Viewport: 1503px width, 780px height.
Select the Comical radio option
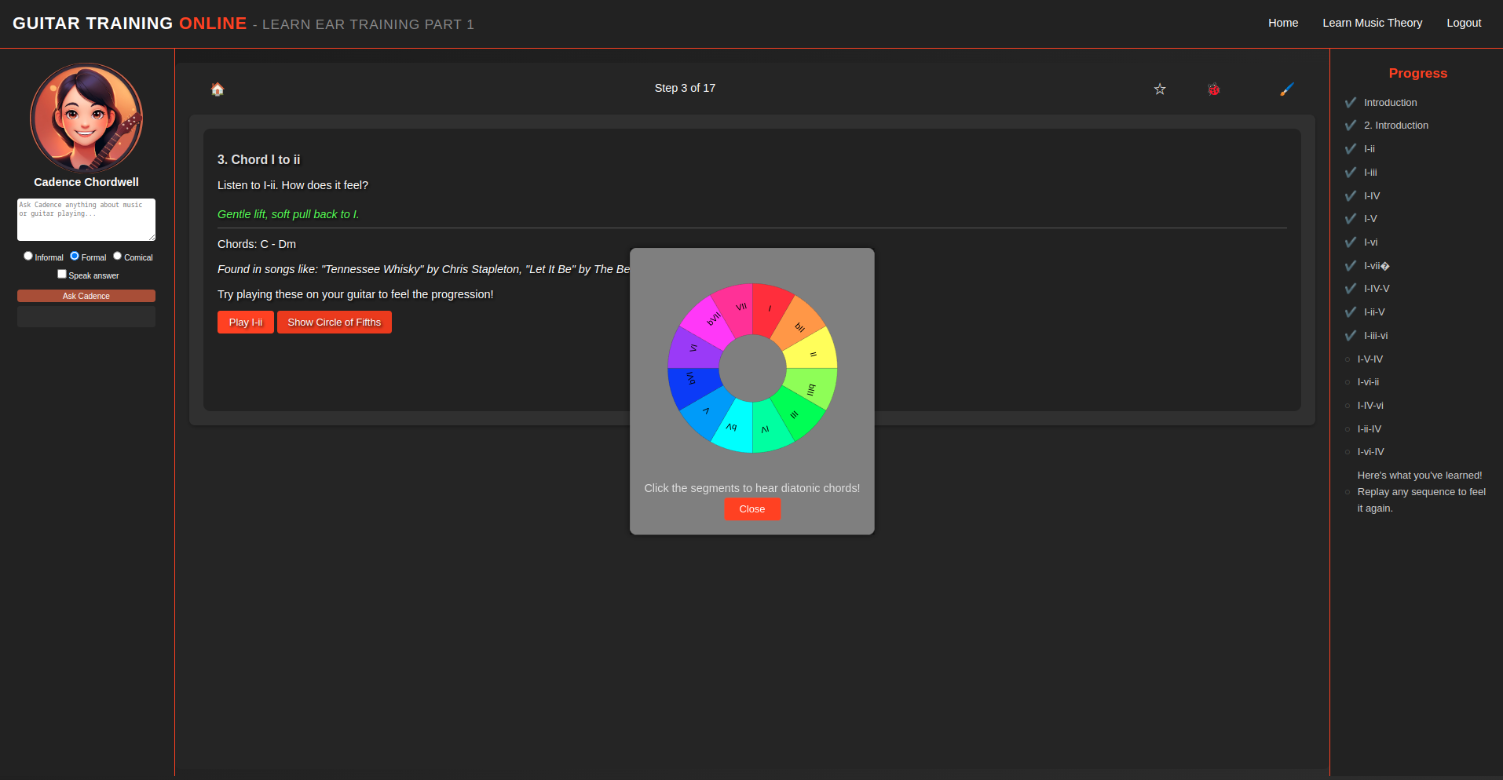point(118,256)
